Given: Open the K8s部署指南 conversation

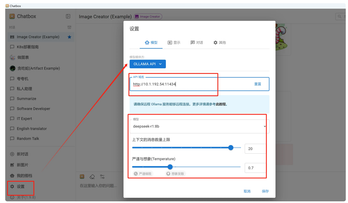Looking at the screenshot, I should tap(41, 47).
